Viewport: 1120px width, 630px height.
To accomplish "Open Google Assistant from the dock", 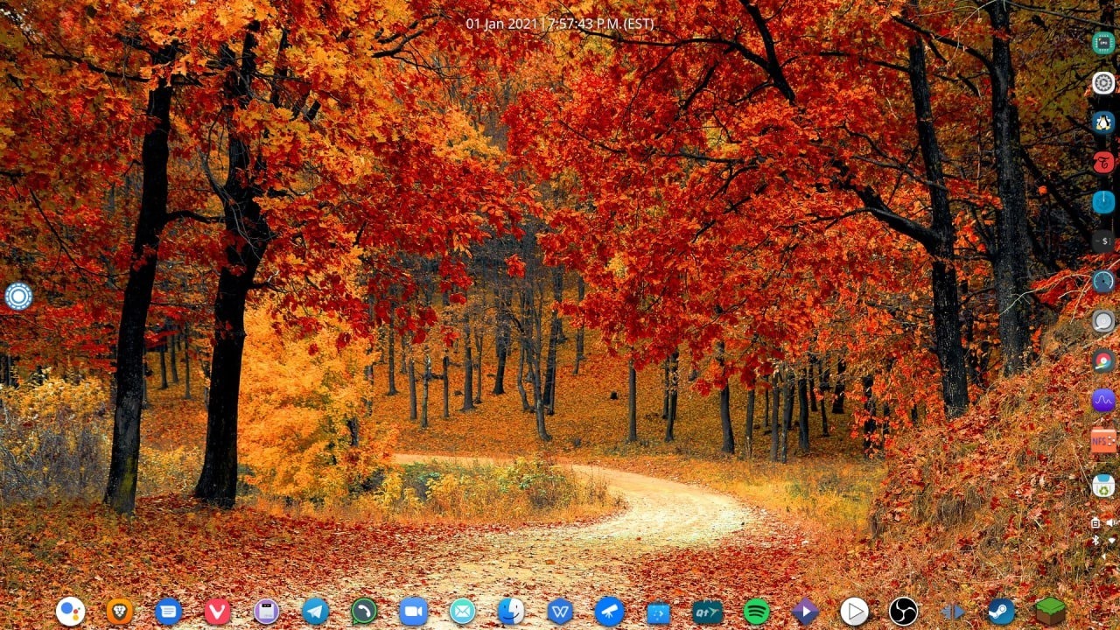I will coord(71,611).
